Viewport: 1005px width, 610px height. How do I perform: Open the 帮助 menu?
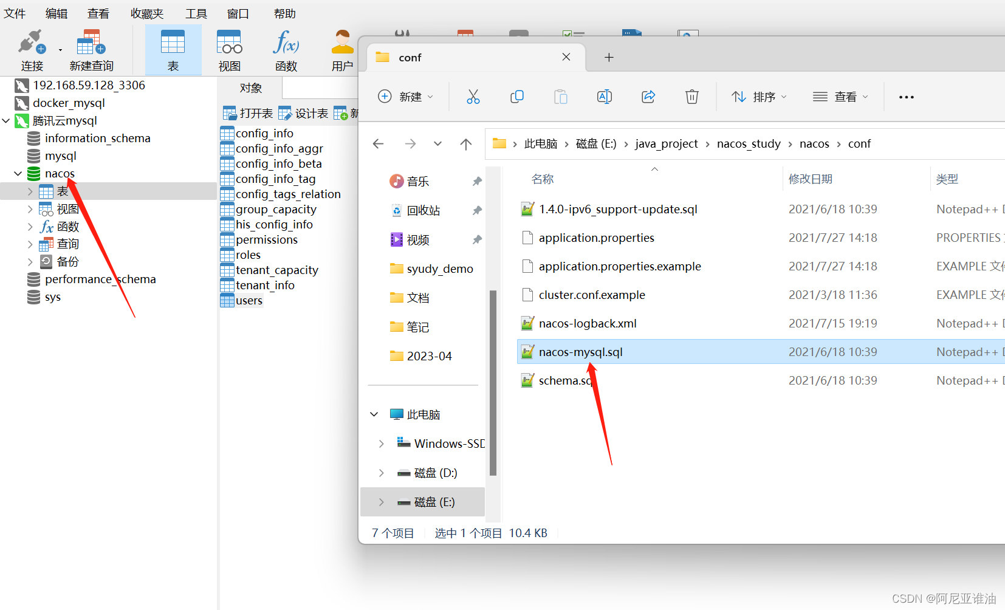tap(285, 13)
